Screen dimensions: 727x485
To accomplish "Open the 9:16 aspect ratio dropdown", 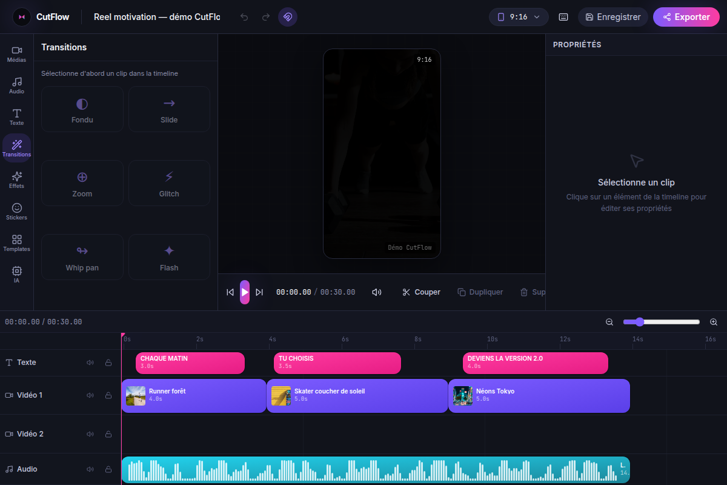I will tap(519, 17).
